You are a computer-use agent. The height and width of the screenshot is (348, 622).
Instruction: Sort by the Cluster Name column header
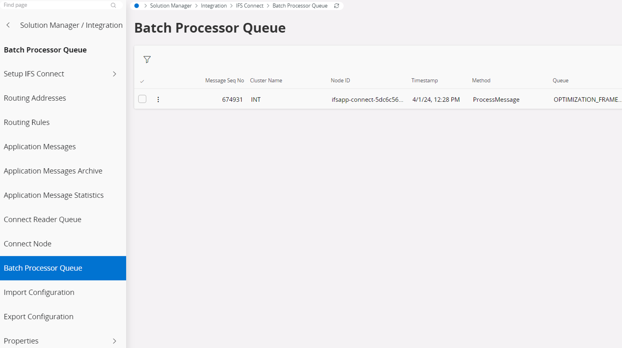(x=266, y=81)
